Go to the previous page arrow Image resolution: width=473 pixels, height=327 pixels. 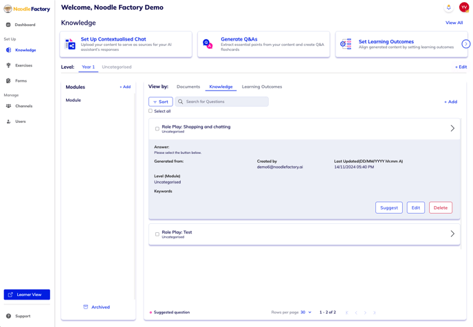(x=356, y=313)
